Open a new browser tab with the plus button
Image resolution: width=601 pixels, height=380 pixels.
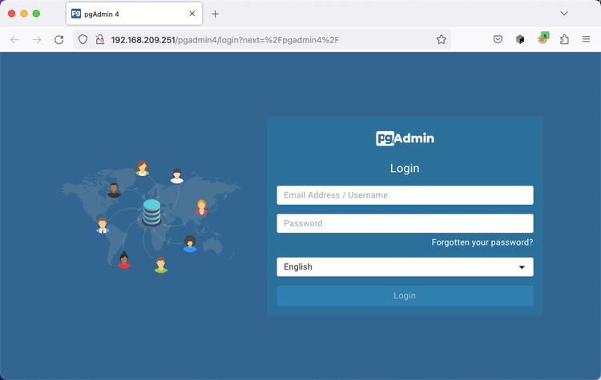[x=215, y=14]
